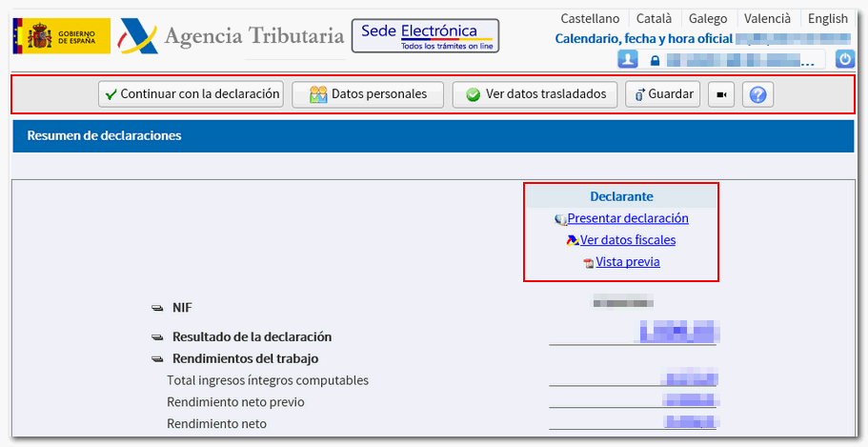Switch language to English

click(827, 18)
